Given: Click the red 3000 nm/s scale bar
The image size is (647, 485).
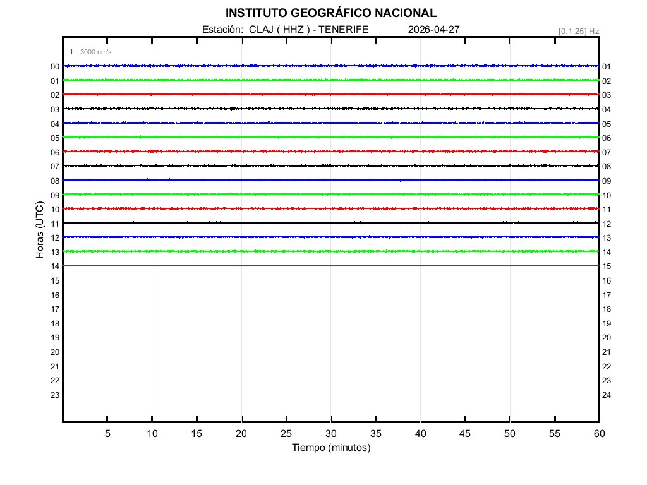Looking at the screenshot, I should (71, 52).
